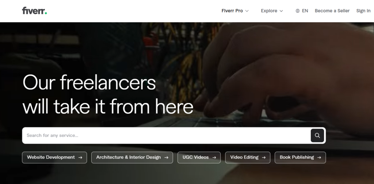
Task: Open the EN language selector
Action: (x=302, y=11)
